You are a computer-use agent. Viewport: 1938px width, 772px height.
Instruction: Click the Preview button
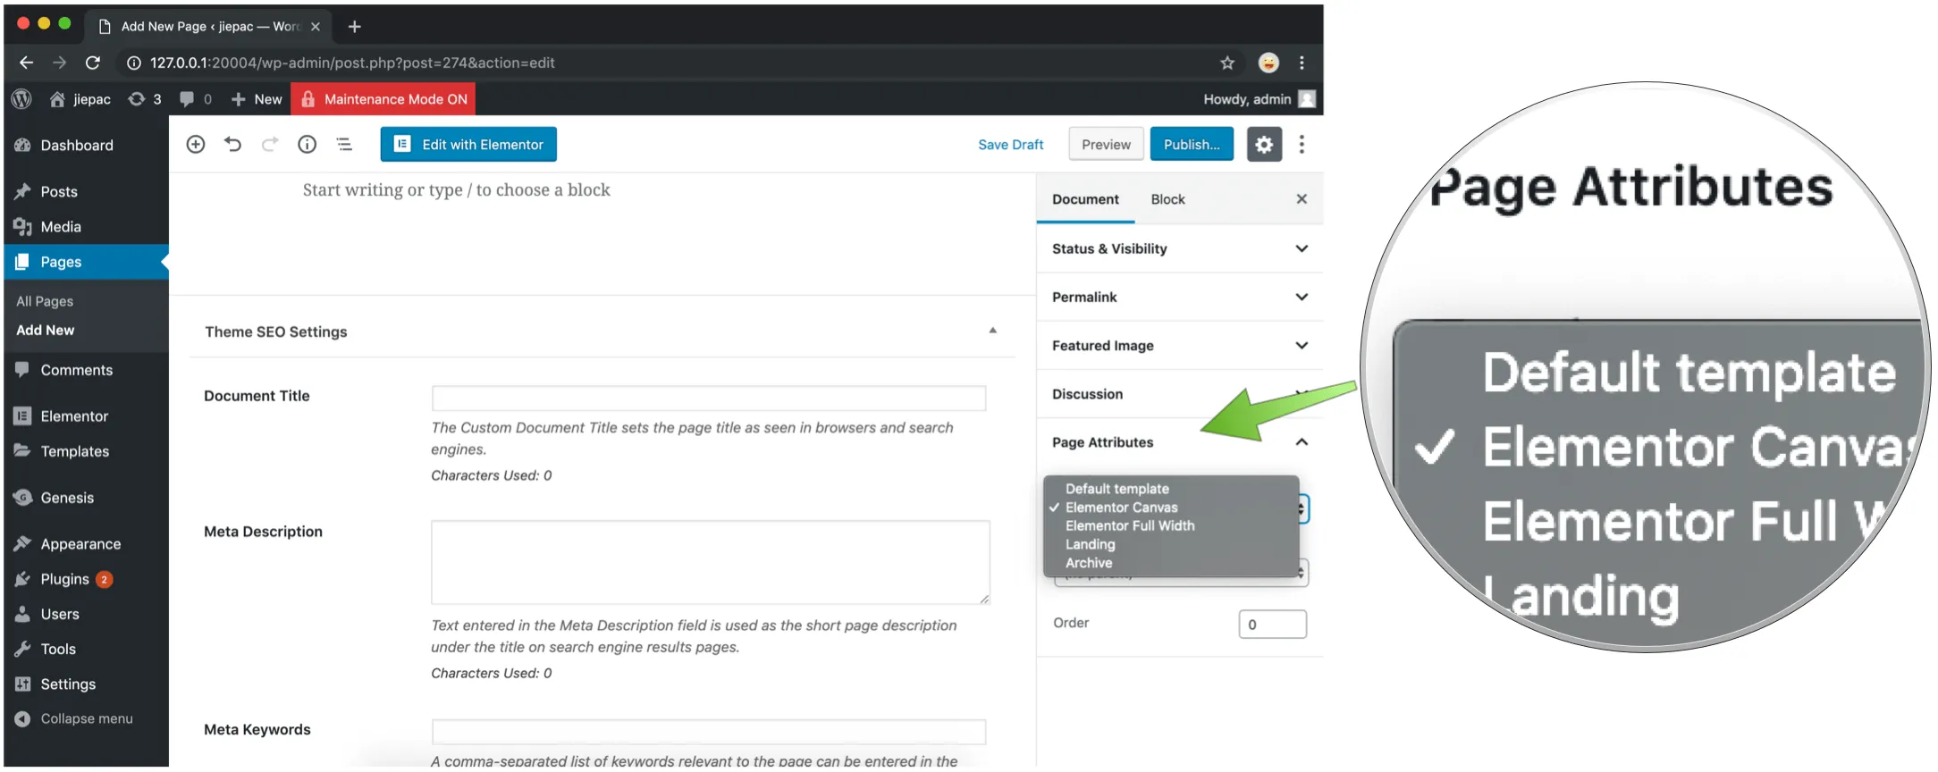click(1106, 144)
